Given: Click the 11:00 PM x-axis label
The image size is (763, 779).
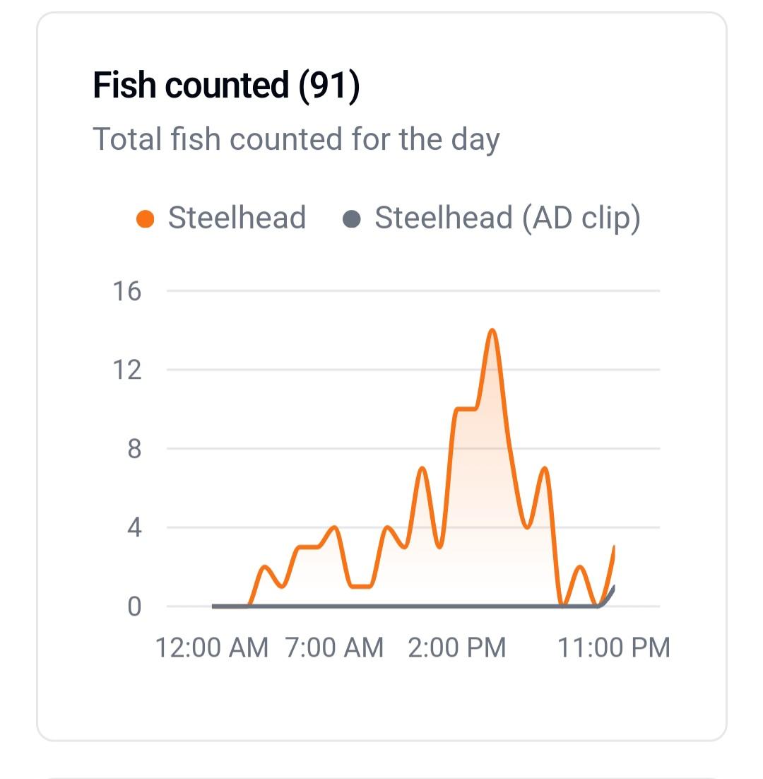Looking at the screenshot, I should (x=613, y=648).
